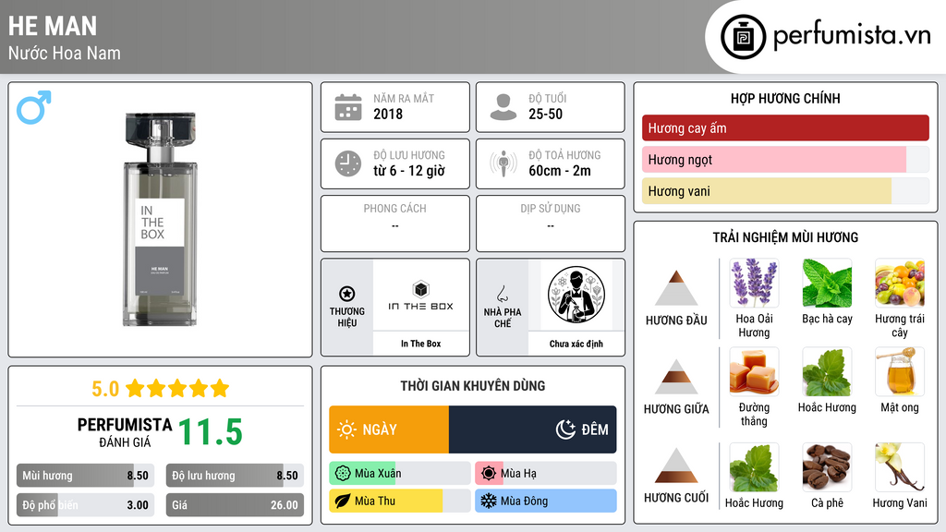Select the orange Ngày segment
Image resolution: width=946 pixels, height=532 pixels.
389,429
